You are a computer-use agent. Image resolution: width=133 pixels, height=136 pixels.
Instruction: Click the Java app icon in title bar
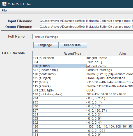(x=4, y=4)
